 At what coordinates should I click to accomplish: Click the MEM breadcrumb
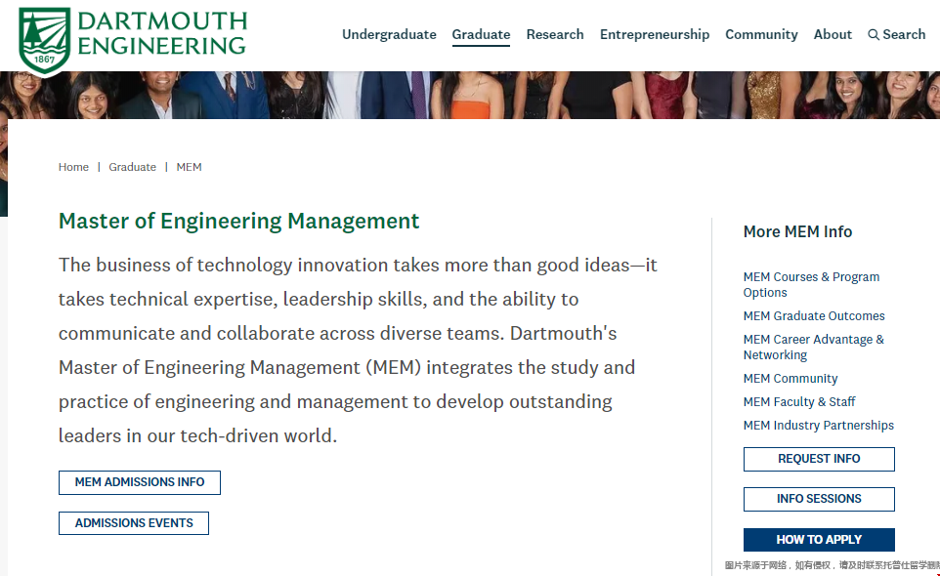coord(189,167)
